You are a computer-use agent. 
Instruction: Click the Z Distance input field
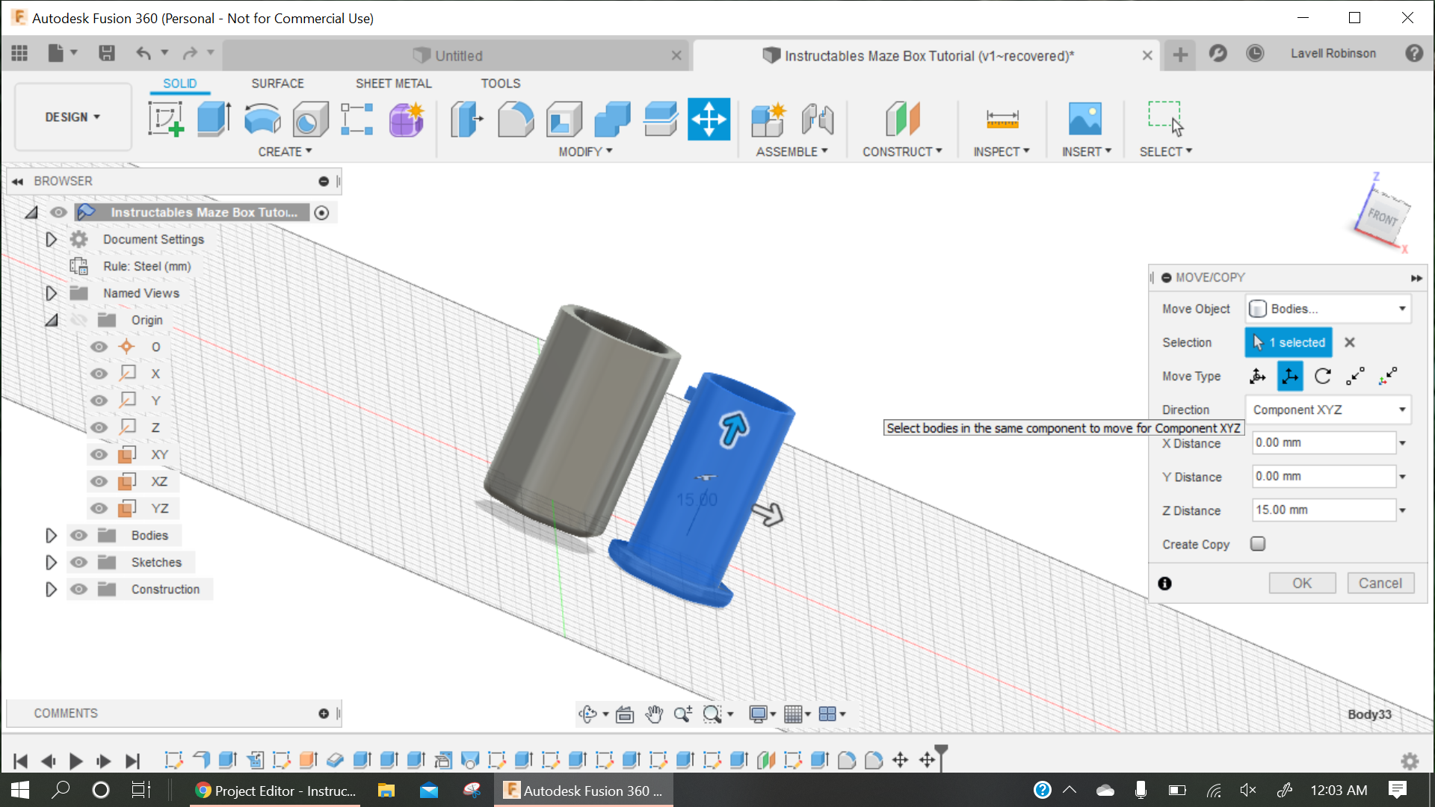pos(1324,510)
